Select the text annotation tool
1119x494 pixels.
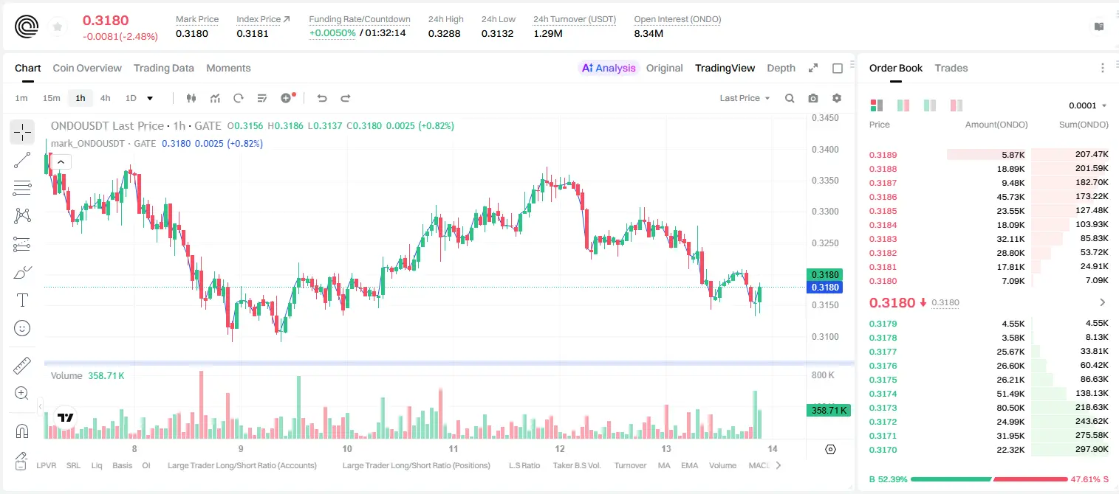coord(22,300)
